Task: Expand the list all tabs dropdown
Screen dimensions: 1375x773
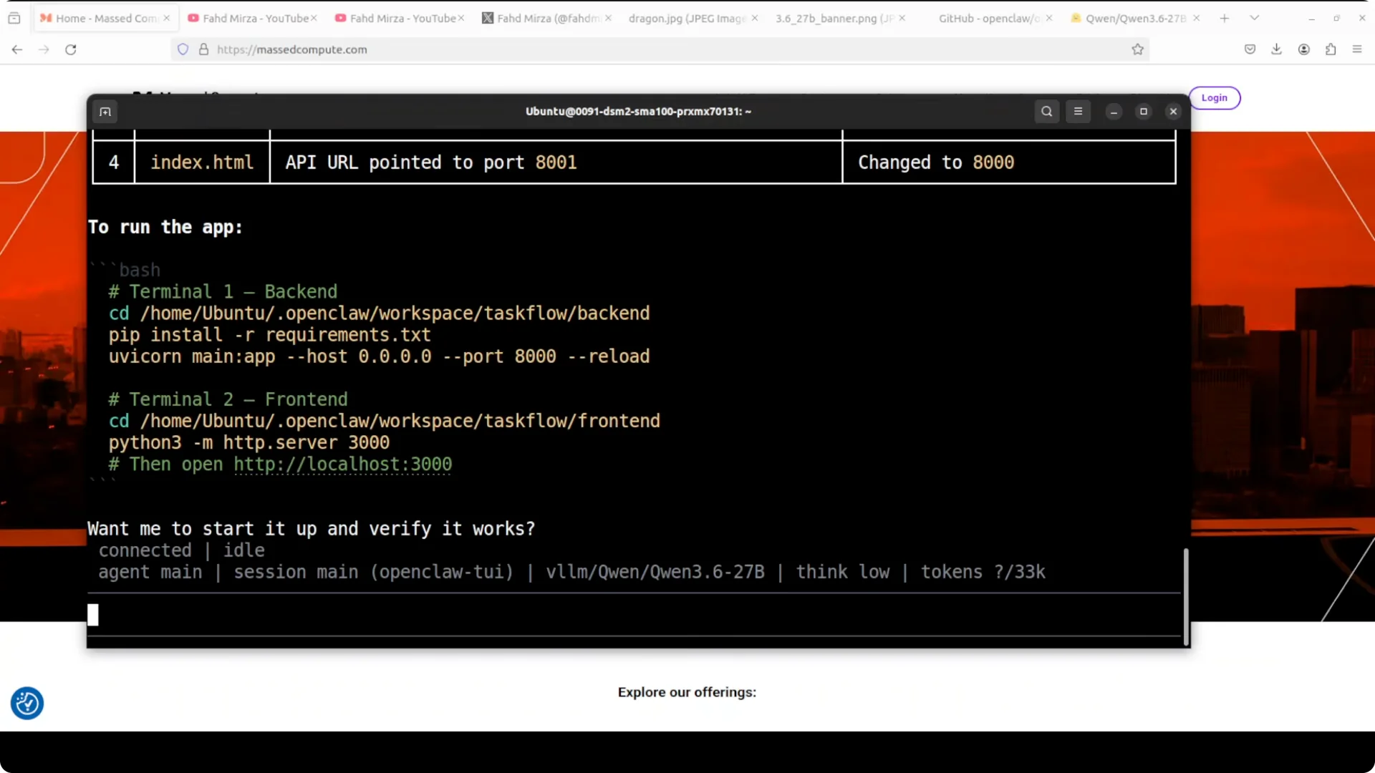Action: [1254, 19]
